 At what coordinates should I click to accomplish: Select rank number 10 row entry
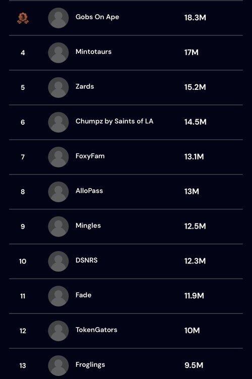tap(126, 261)
